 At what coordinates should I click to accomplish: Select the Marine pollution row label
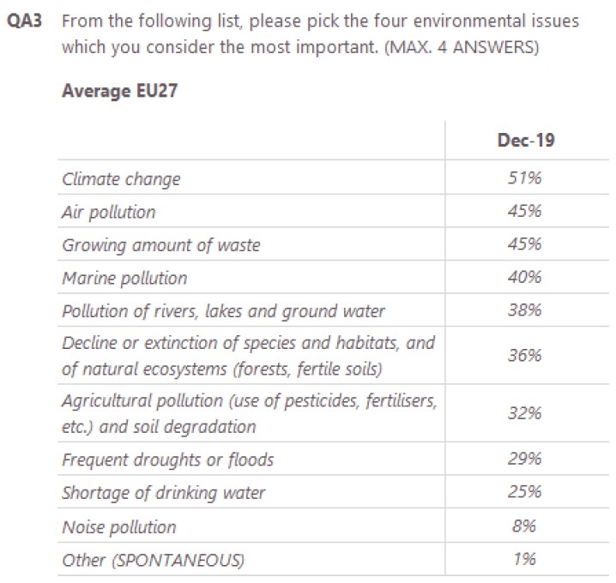tap(124, 278)
